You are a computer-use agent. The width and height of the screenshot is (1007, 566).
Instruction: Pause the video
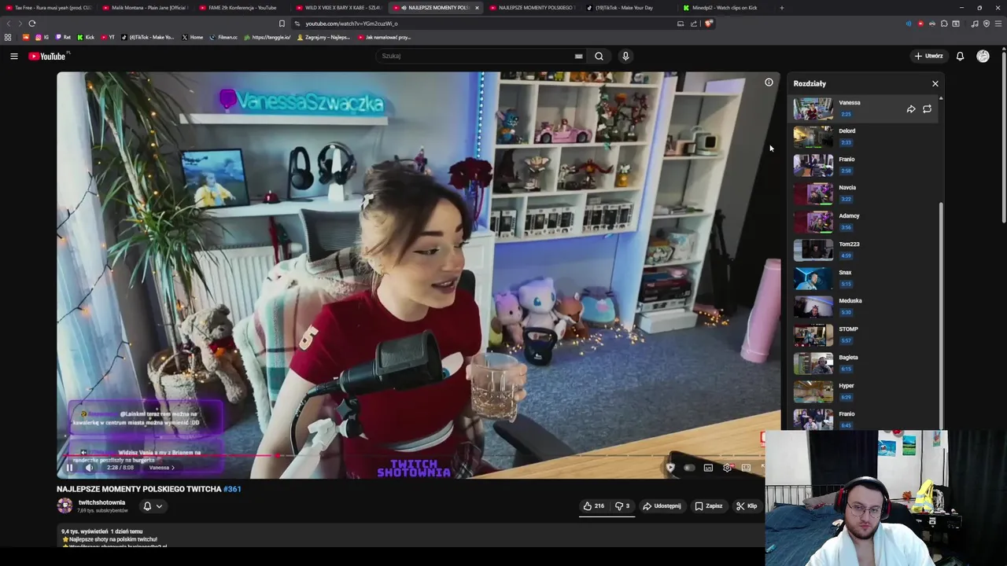click(x=69, y=468)
